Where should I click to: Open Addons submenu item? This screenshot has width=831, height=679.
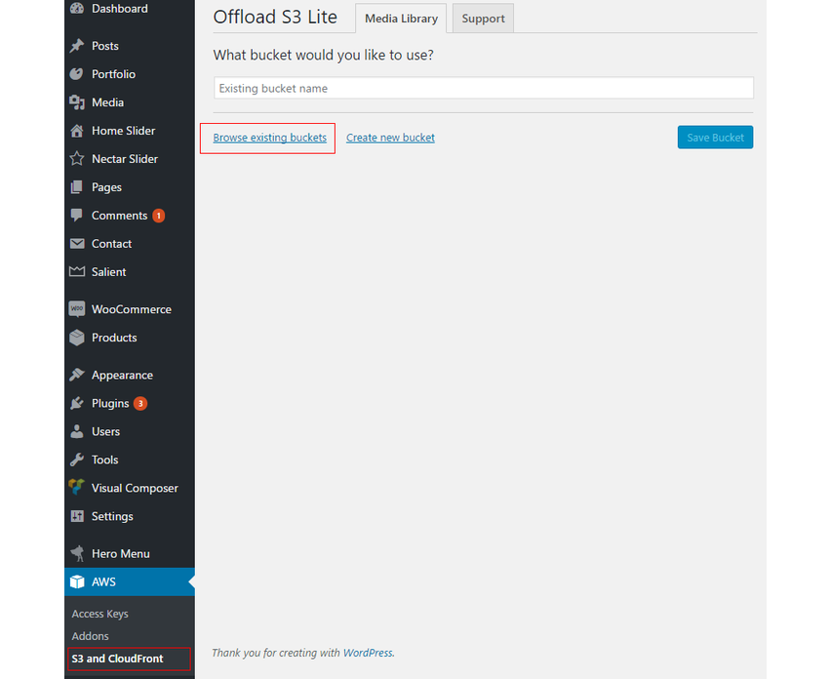90,636
